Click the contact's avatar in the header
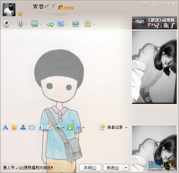This screenshot has width=179, height=173. [x=9, y=10]
